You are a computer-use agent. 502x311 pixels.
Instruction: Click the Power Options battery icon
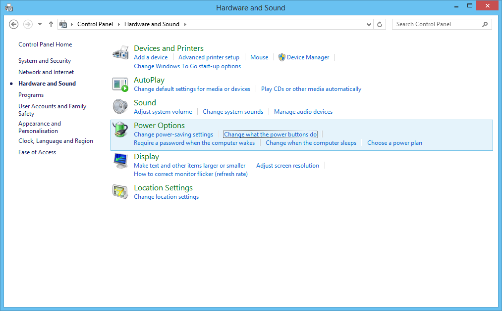pos(120,130)
